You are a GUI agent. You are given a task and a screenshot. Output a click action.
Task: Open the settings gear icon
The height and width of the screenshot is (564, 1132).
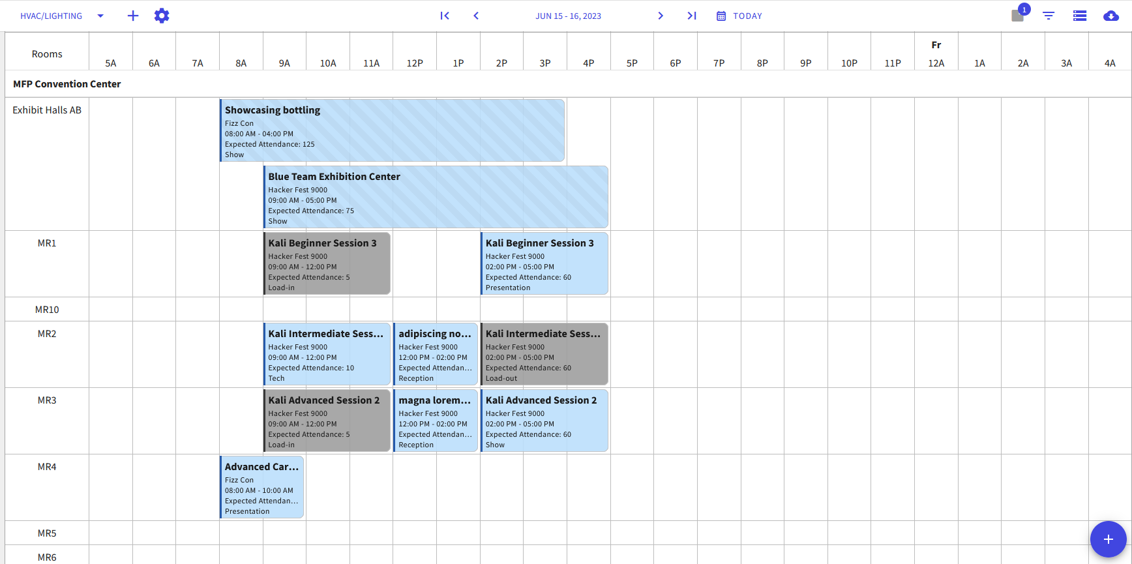[x=162, y=16]
